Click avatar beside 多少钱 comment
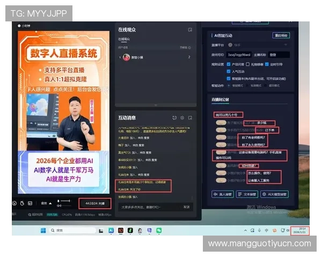This screenshot has height=257, width=322. click(221, 123)
